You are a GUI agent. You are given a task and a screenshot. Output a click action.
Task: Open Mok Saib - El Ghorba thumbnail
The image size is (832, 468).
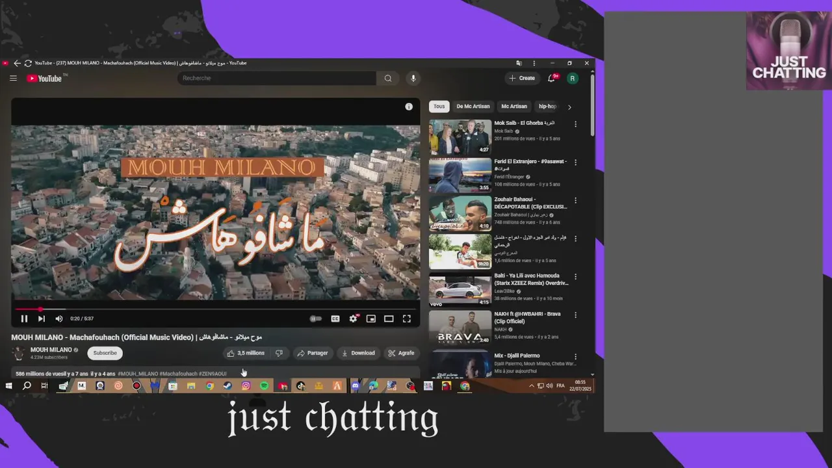click(x=460, y=137)
